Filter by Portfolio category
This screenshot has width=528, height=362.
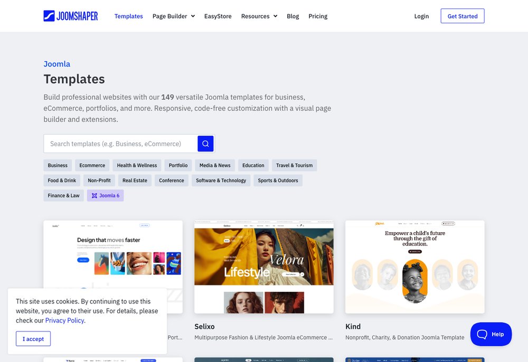(178, 165)
